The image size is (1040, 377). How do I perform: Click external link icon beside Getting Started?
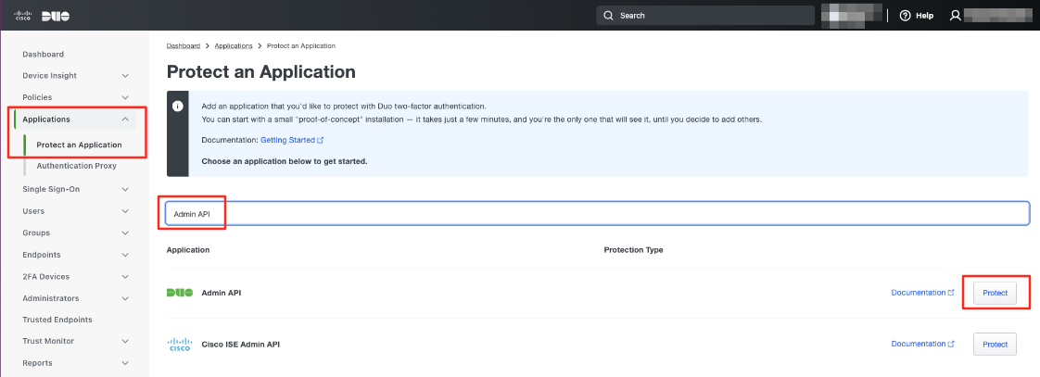click(x=321, y=140)
